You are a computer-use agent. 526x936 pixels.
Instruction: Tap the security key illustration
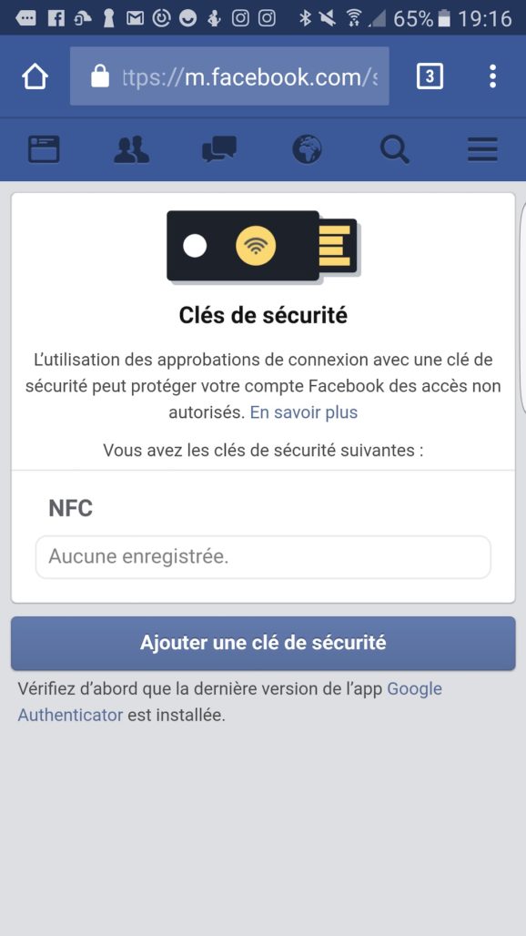pos(262,245)
